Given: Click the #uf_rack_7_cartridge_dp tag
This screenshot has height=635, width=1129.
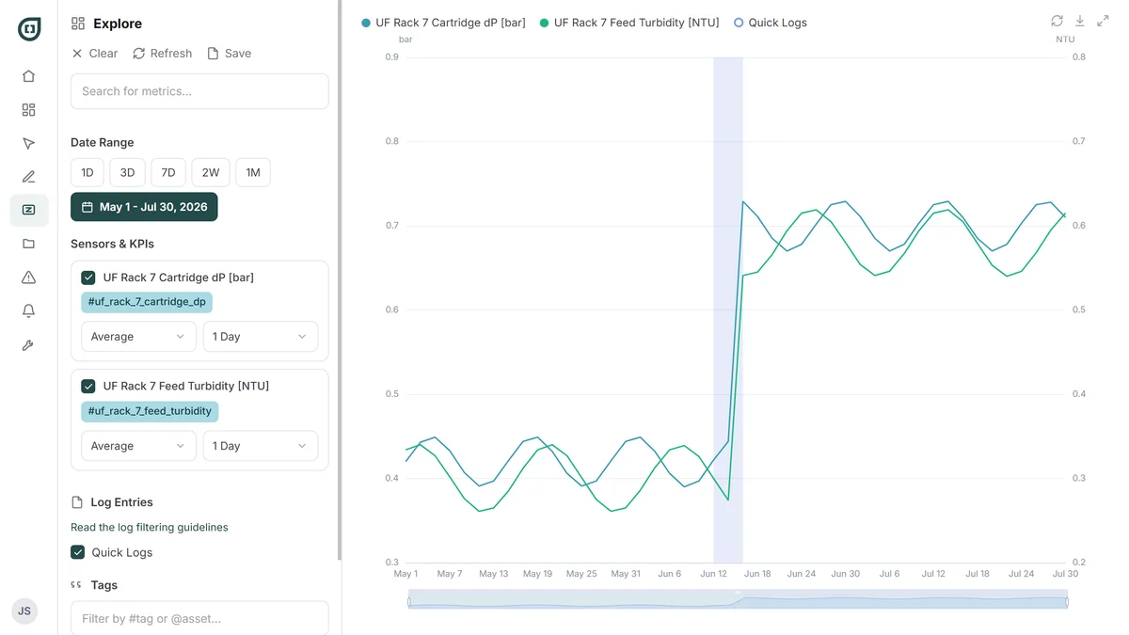Looking at the screenshot, I should [x=147, y=302].
